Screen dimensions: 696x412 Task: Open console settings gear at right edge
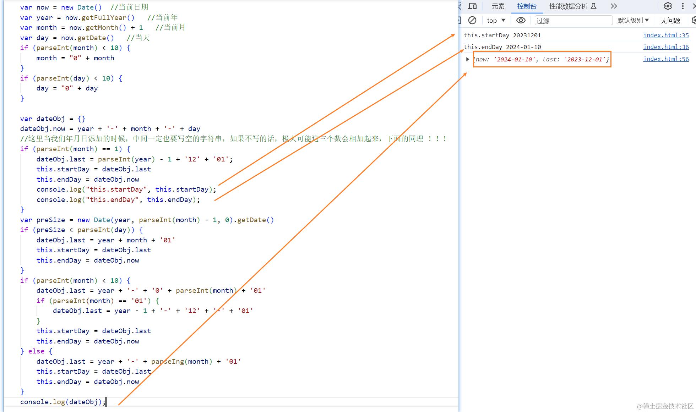tap(694, 20)
